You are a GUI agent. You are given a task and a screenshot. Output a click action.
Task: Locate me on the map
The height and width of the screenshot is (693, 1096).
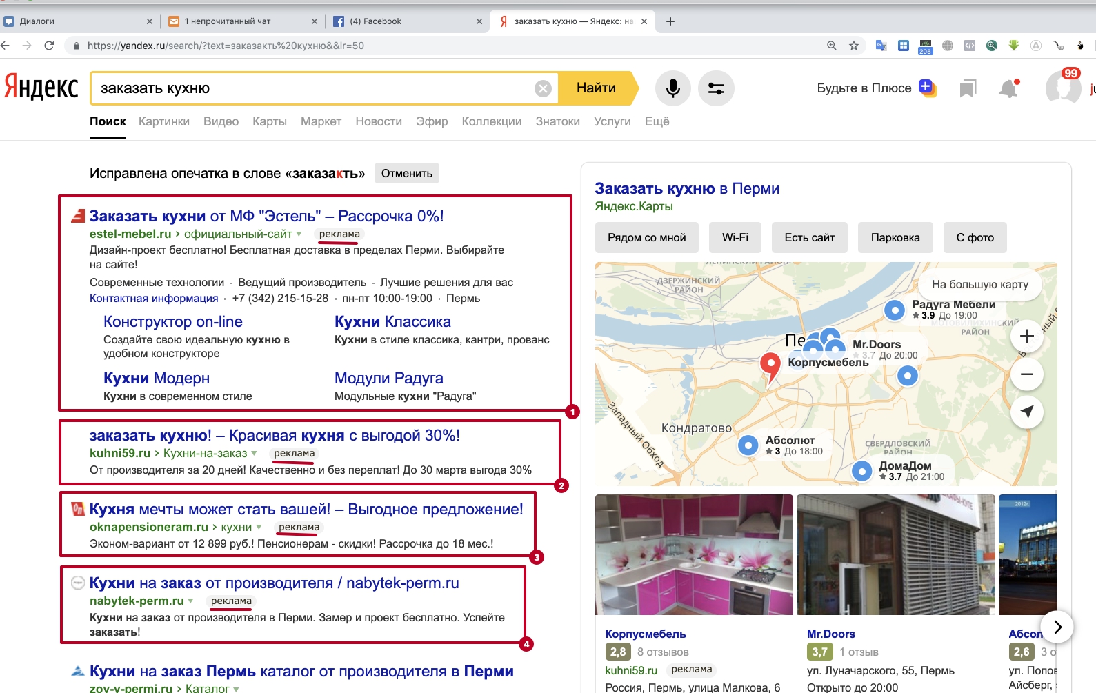[1026, 412]
